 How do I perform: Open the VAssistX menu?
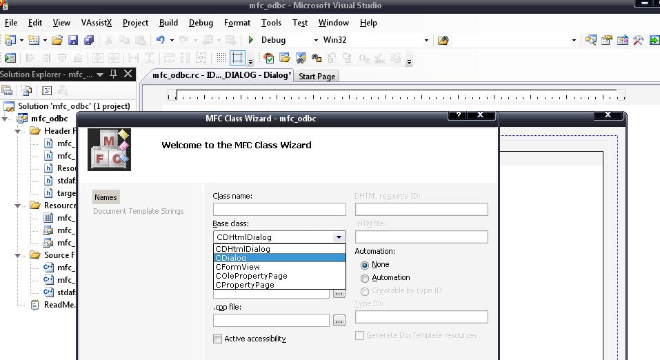[x=97, y=23]
